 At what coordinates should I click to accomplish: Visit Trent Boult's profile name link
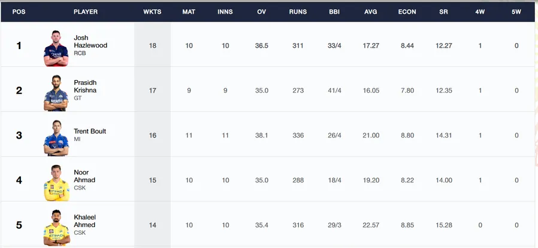90,131
